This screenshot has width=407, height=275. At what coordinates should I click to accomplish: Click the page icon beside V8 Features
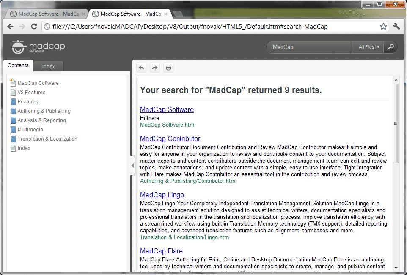click(x=13, y=92)
